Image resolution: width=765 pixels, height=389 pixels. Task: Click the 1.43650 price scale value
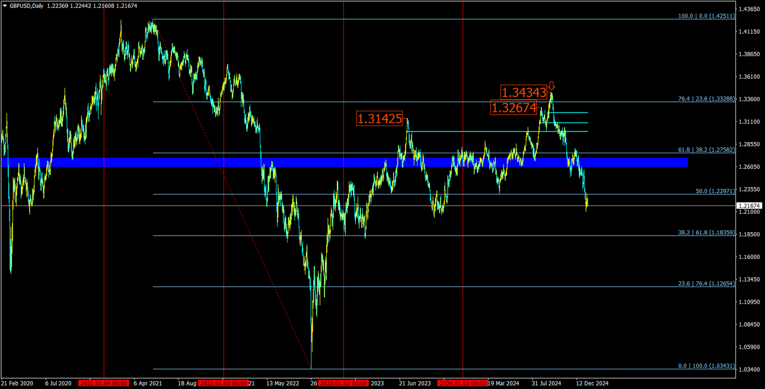(748, 9)
